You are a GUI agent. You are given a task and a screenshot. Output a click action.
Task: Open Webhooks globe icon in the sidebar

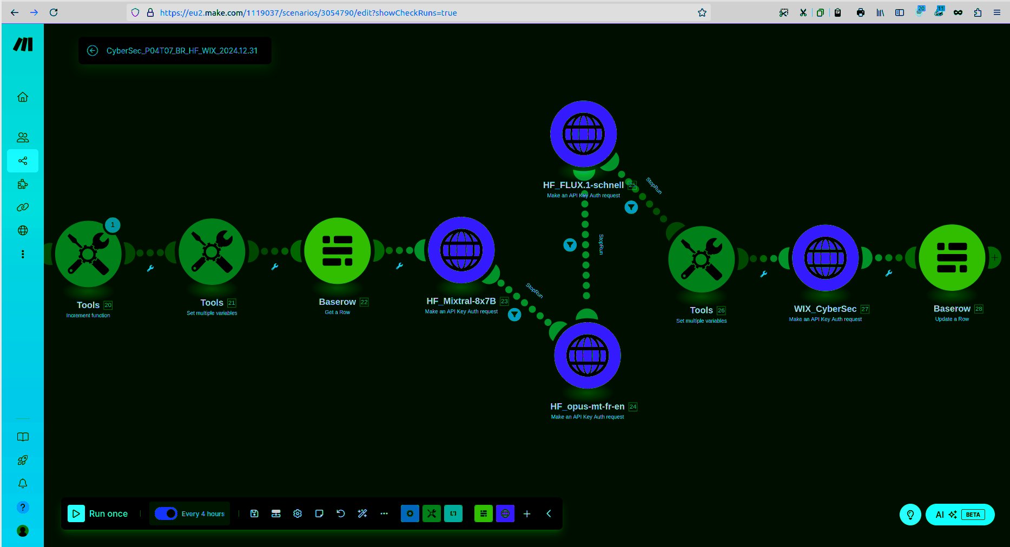click(x=23, y=230)
